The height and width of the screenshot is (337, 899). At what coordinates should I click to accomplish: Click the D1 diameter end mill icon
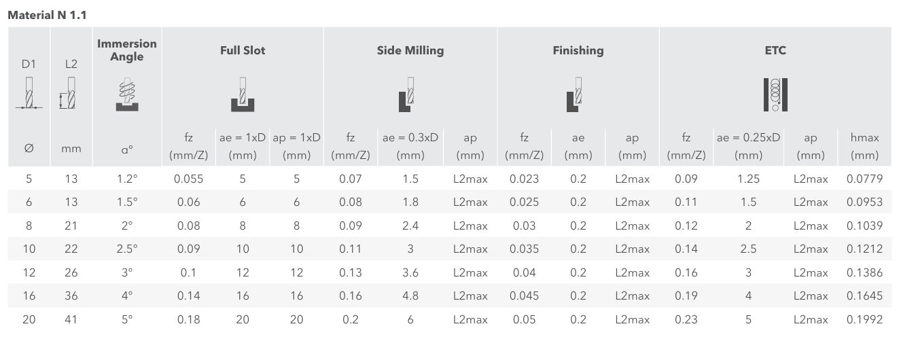[x=29, y=93]
